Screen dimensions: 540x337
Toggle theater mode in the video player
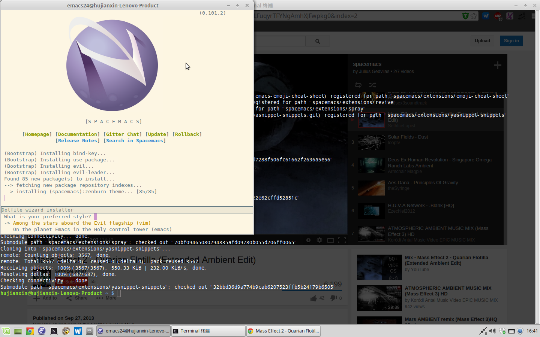pyautogui.click(x=331, y=240)
